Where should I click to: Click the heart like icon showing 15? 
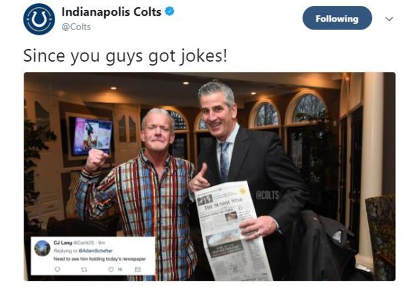[111, 269]
